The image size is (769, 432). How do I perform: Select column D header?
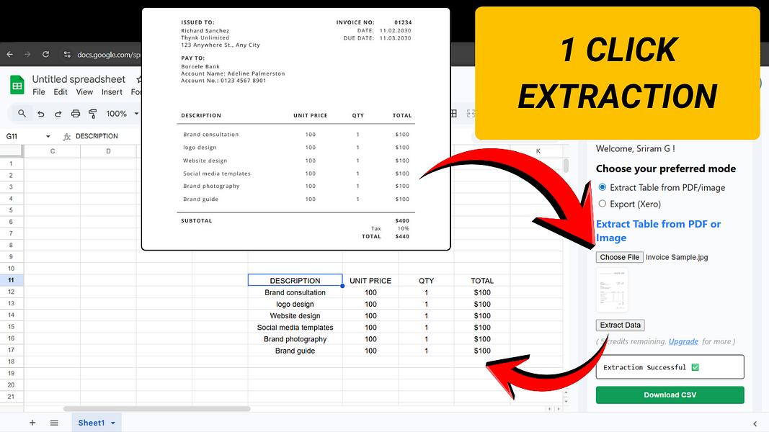(108, 151)
